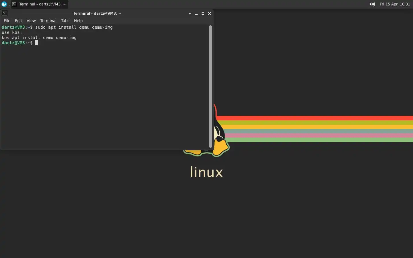Click the 'Terminal - dartz@VM3: ~' window title

pos(97,13)
